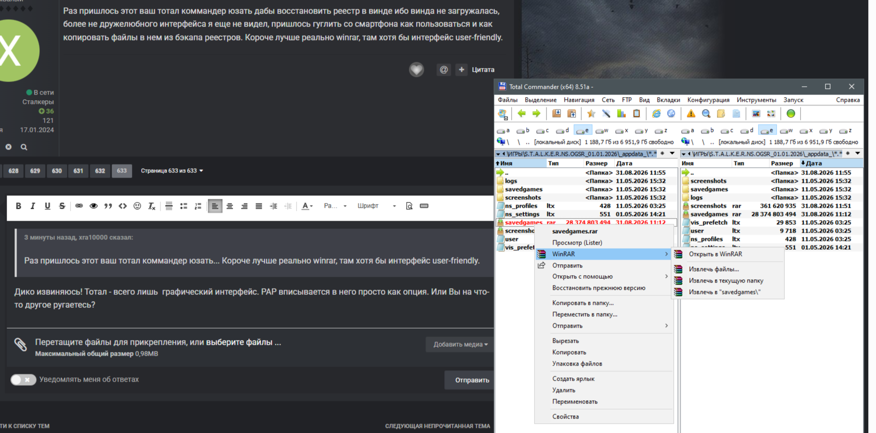This screenshot has height=433, width=876.
Task: Open the Файлы menu in Total Commander
Action: click(508, 100)
